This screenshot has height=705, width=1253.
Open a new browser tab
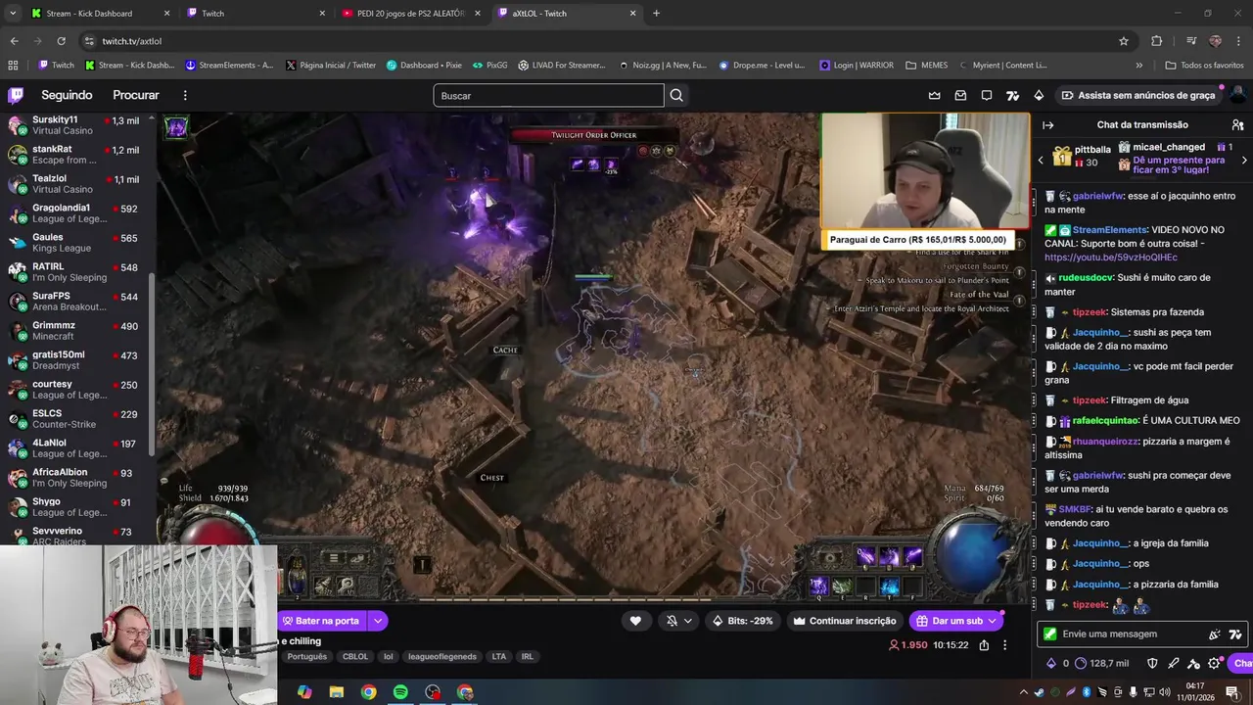click(x=656, y=14)
